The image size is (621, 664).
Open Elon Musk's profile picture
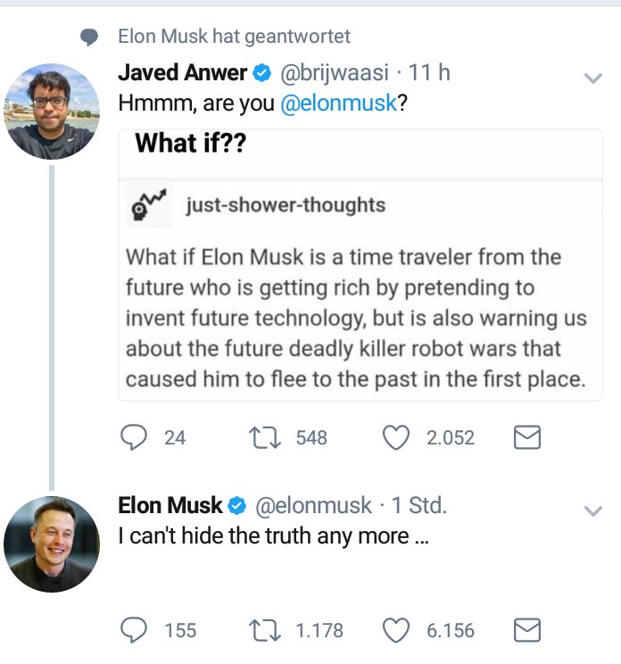pos(51,544)
